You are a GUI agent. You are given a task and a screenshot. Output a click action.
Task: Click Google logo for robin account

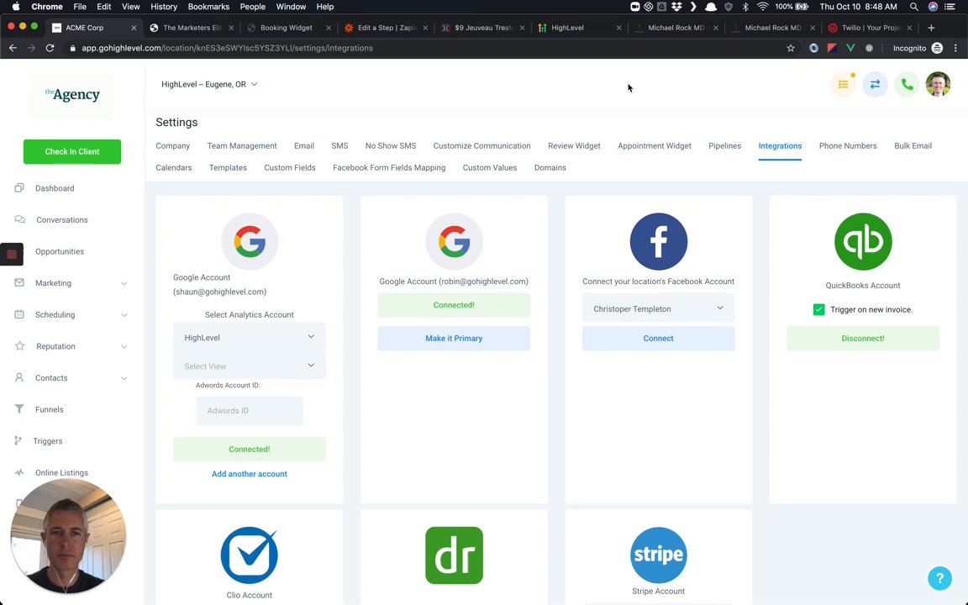tap(454, 241)
